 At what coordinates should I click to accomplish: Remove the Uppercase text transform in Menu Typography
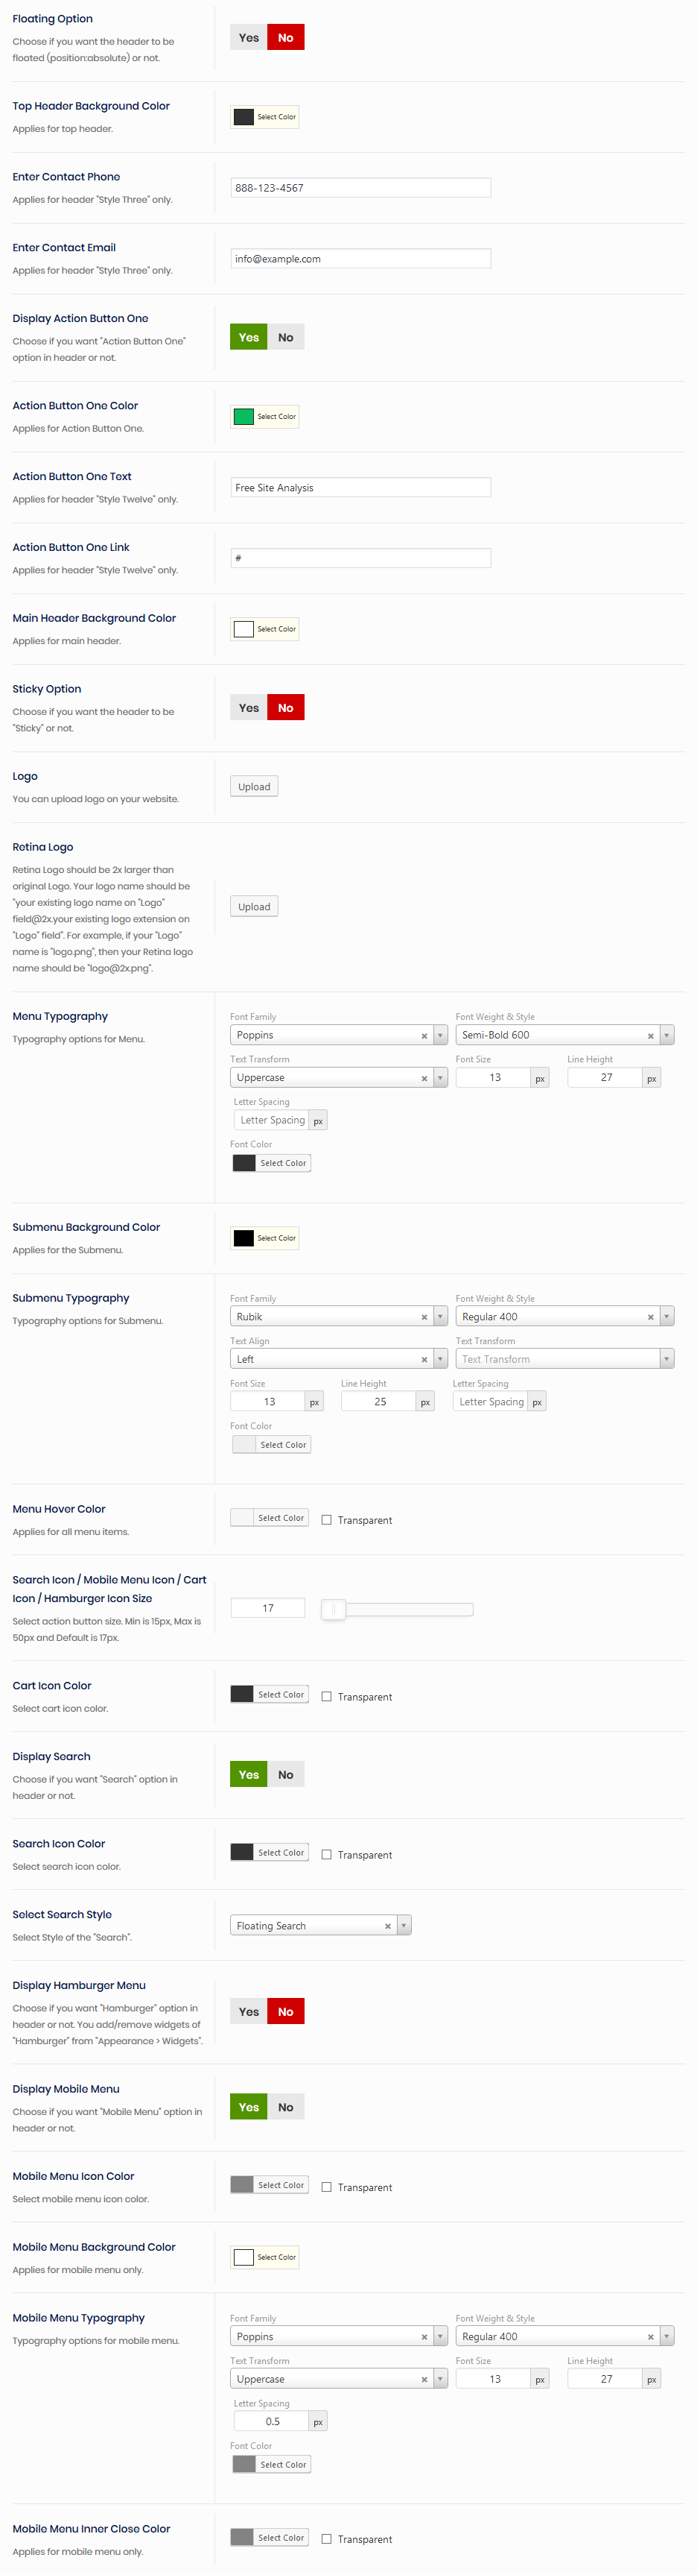coord(424,1079)
